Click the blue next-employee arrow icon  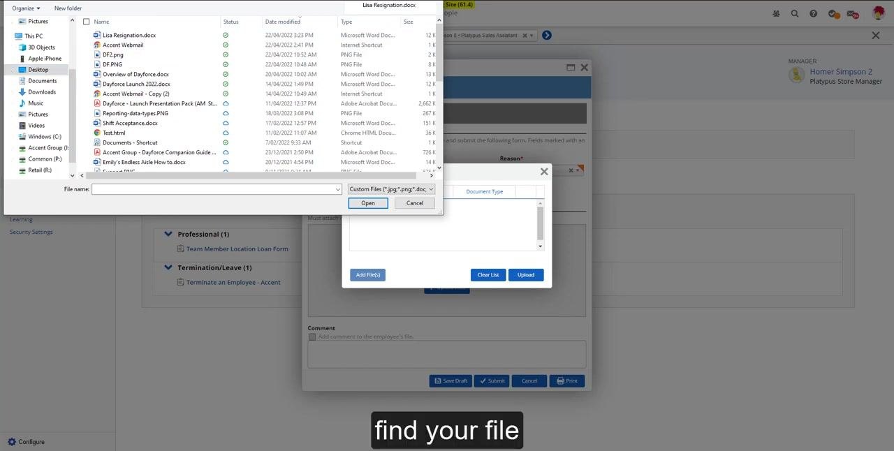pos(547,35)
